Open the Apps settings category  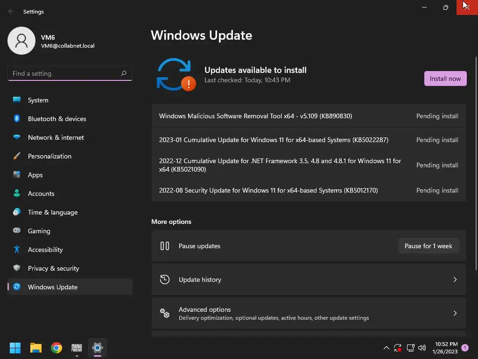[70, 175]
